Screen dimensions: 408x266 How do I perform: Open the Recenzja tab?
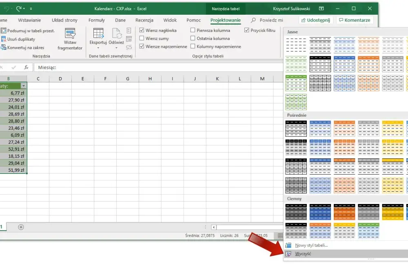tap(144, 20)
